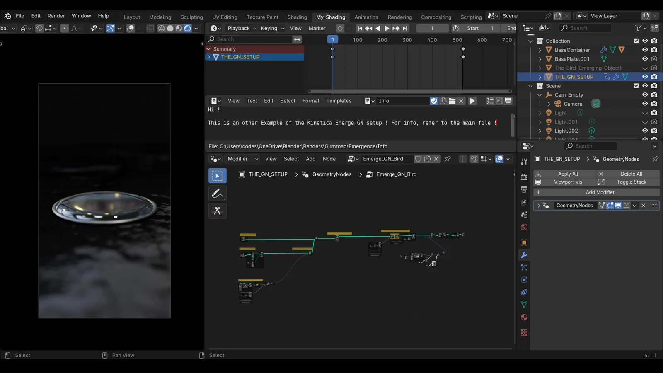Select the Particle properties tab
663x373 pixels.
(x=524, y=268)
